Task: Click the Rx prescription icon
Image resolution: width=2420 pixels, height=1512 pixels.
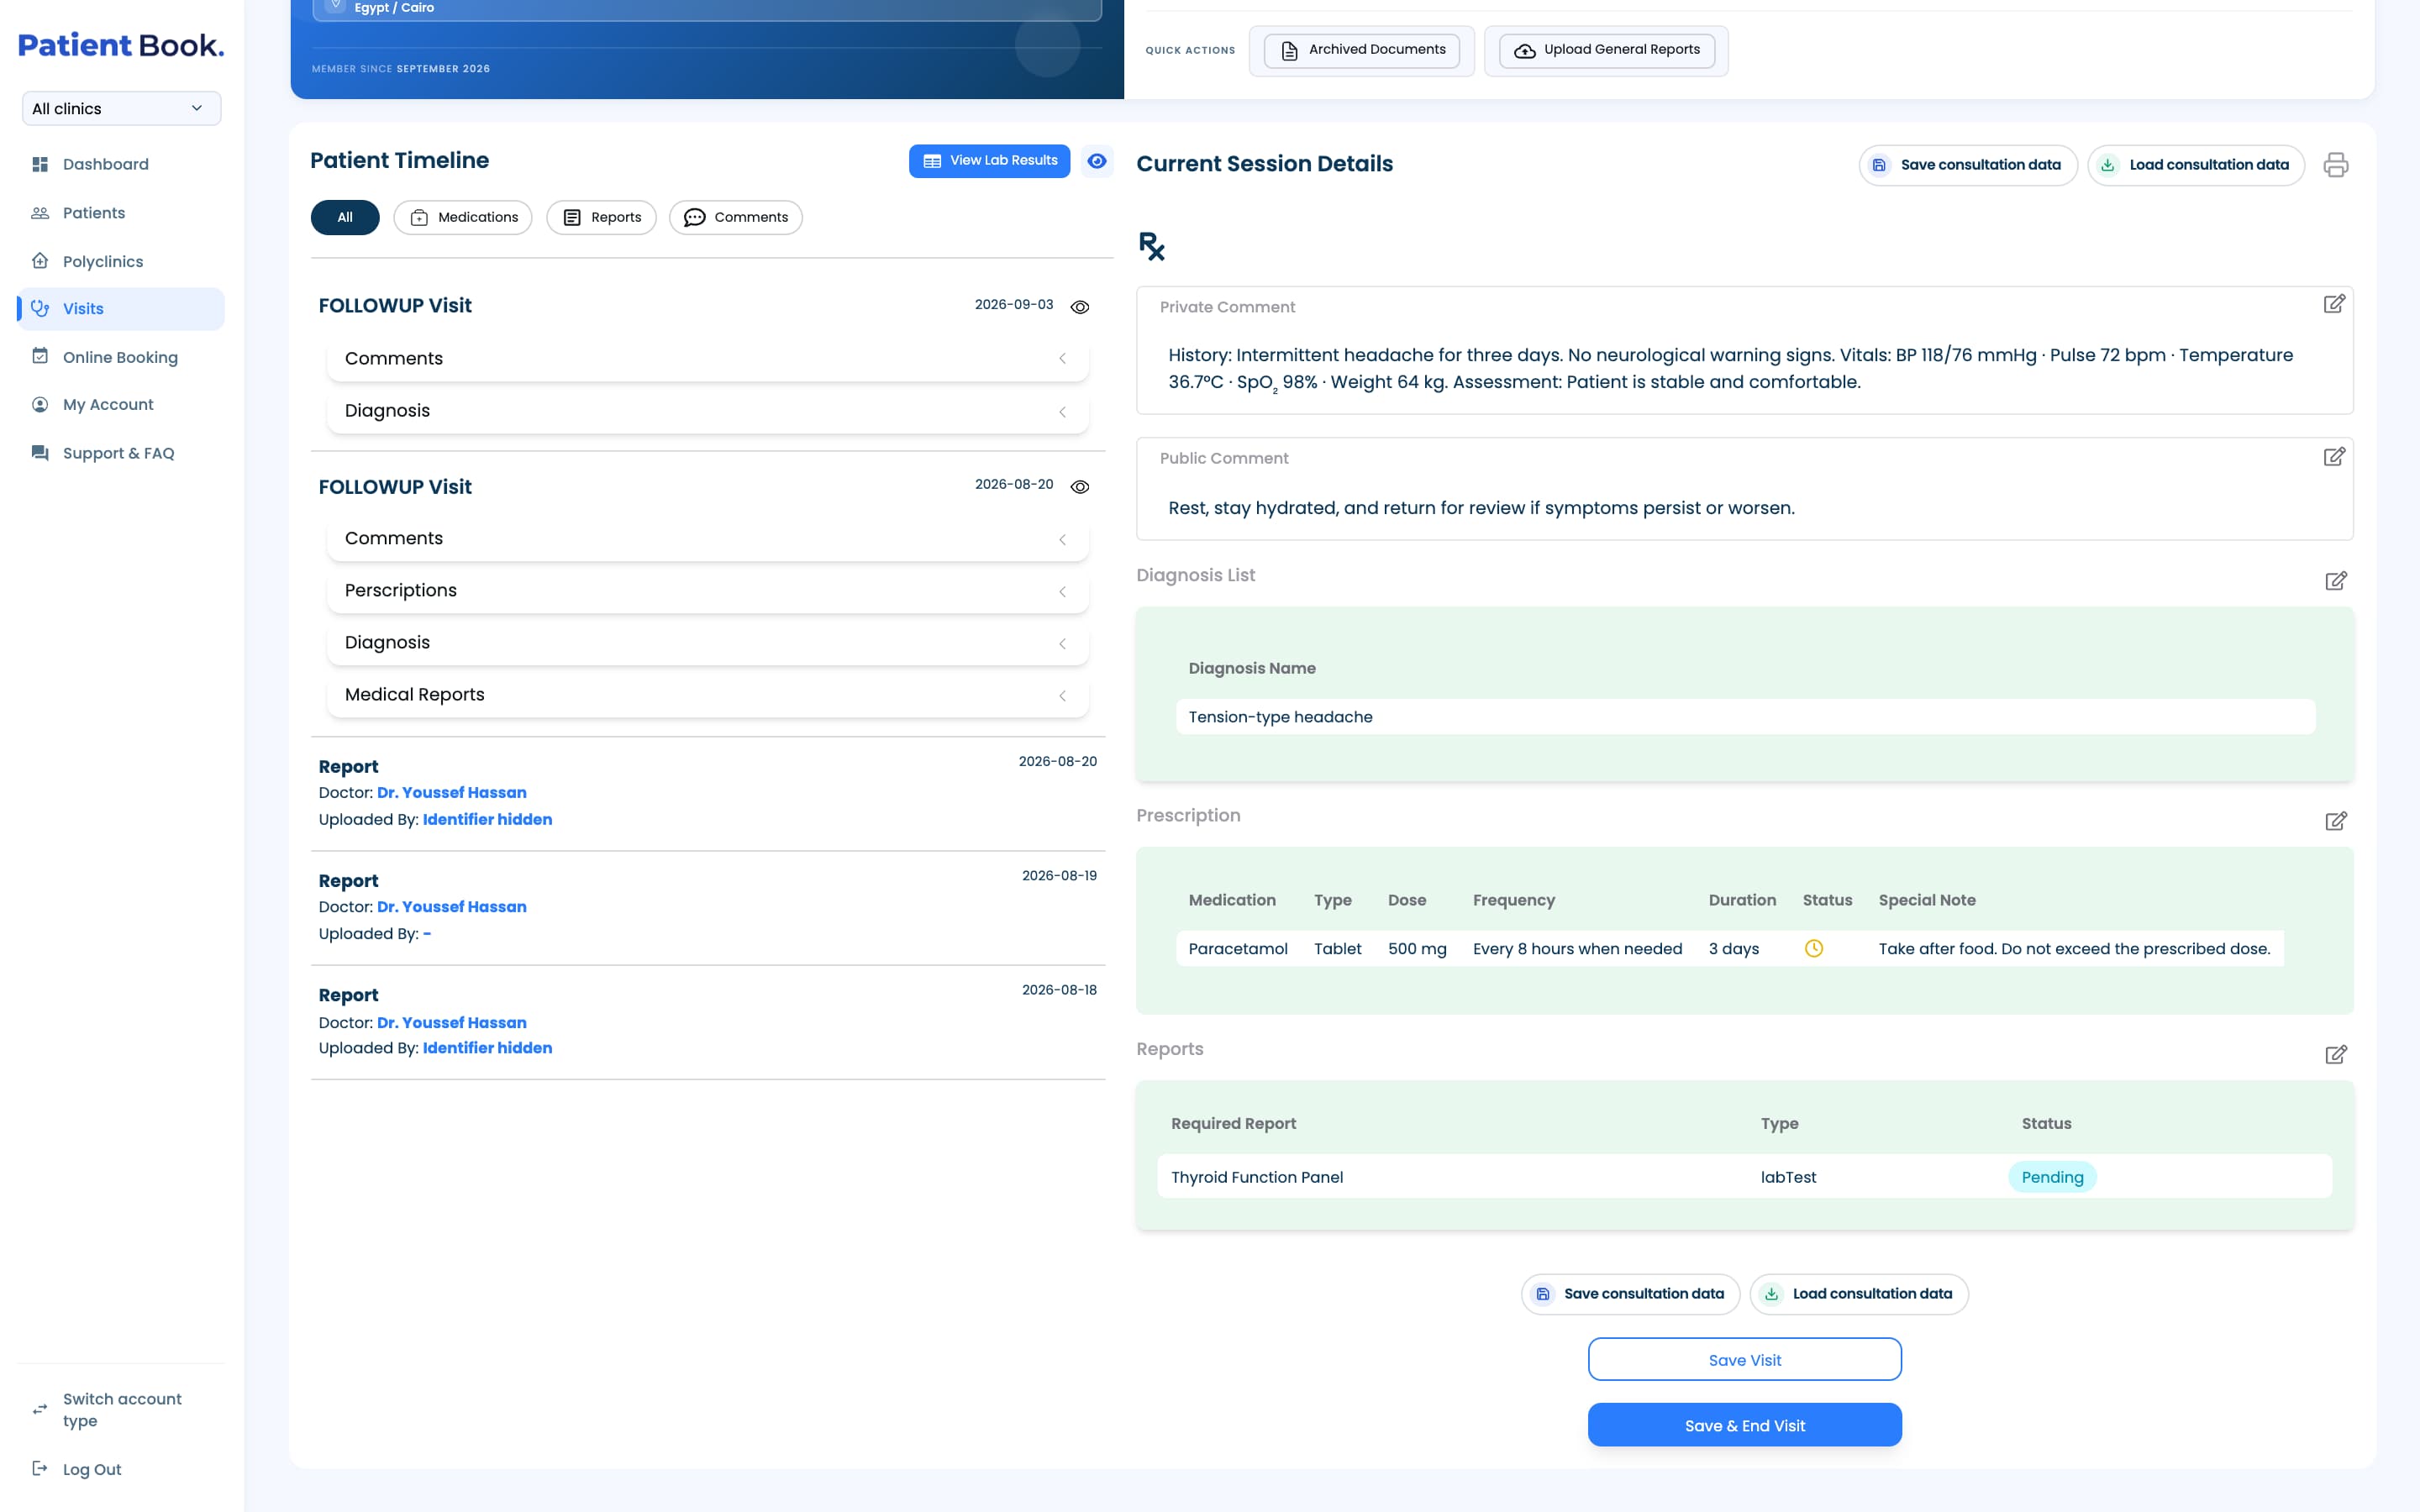Action: tap(1151, 246)
